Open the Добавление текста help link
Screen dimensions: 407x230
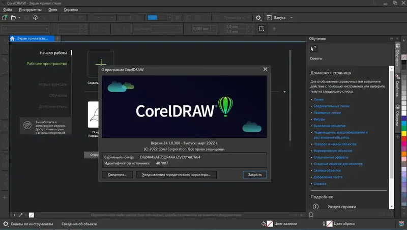point(328,177)
